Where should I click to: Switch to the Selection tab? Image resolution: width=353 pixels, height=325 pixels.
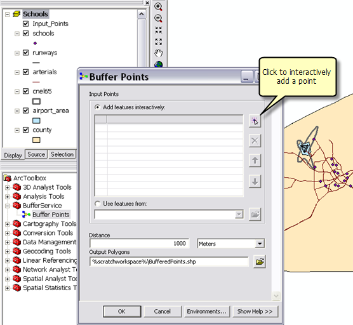[62, 154]
